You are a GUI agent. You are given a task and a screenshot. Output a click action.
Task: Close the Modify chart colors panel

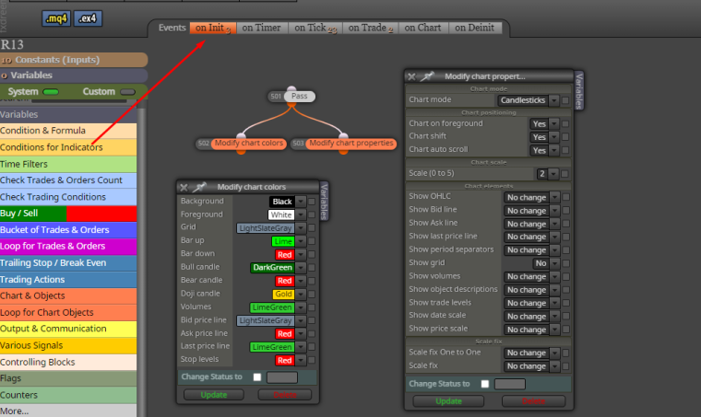(184, 187)
